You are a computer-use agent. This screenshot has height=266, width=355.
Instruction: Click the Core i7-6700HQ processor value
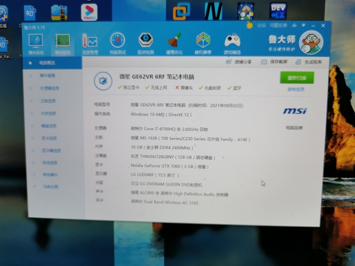[x=169, y=129]
